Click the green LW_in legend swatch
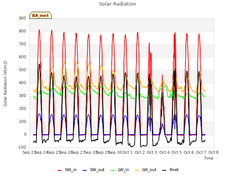This screenshot has height=177, width=236. (113, 170)
